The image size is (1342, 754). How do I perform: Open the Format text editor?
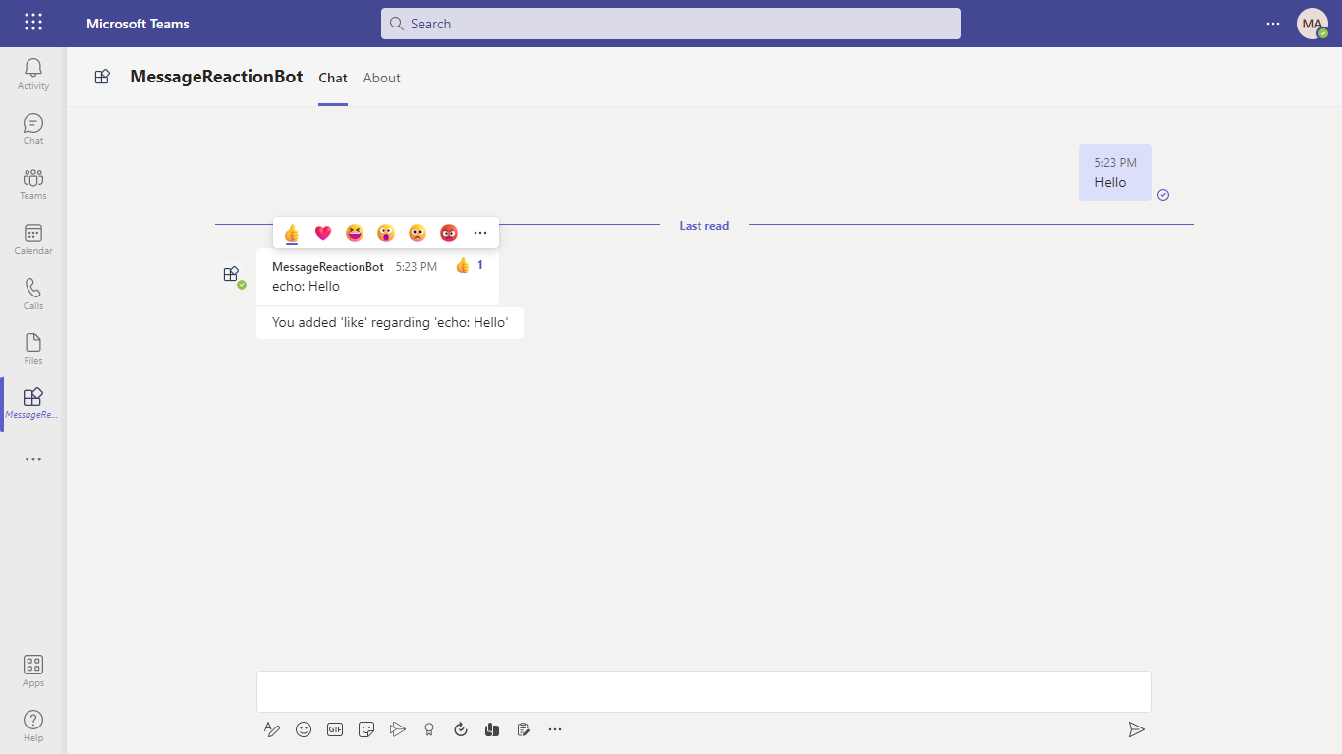272,729
